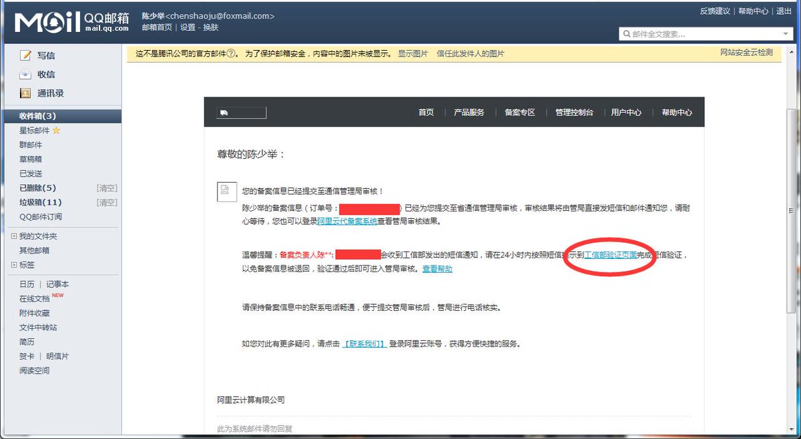
Task: Empty 已删除 using its 清空 link
Action: tap(107, 188)
